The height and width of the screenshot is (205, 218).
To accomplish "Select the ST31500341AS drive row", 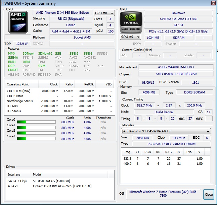I will (x=60, y=181).
